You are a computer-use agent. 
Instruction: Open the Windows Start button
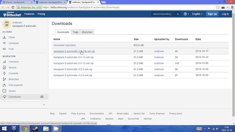pyautogui.click(x=4, y=129)
